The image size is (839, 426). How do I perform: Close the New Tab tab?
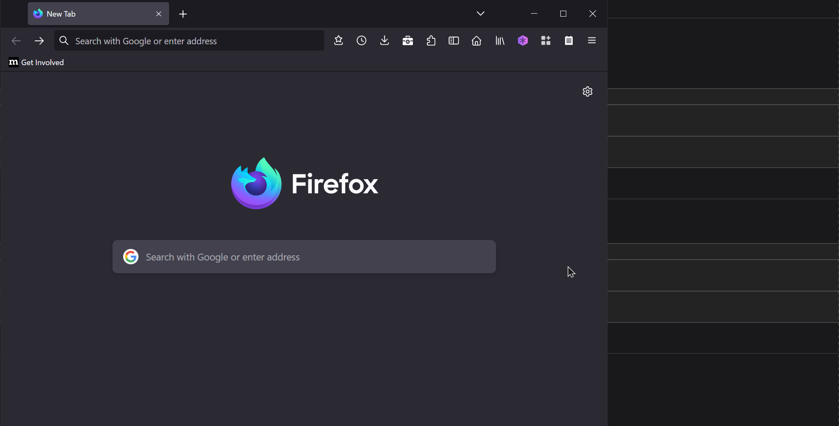159,14
